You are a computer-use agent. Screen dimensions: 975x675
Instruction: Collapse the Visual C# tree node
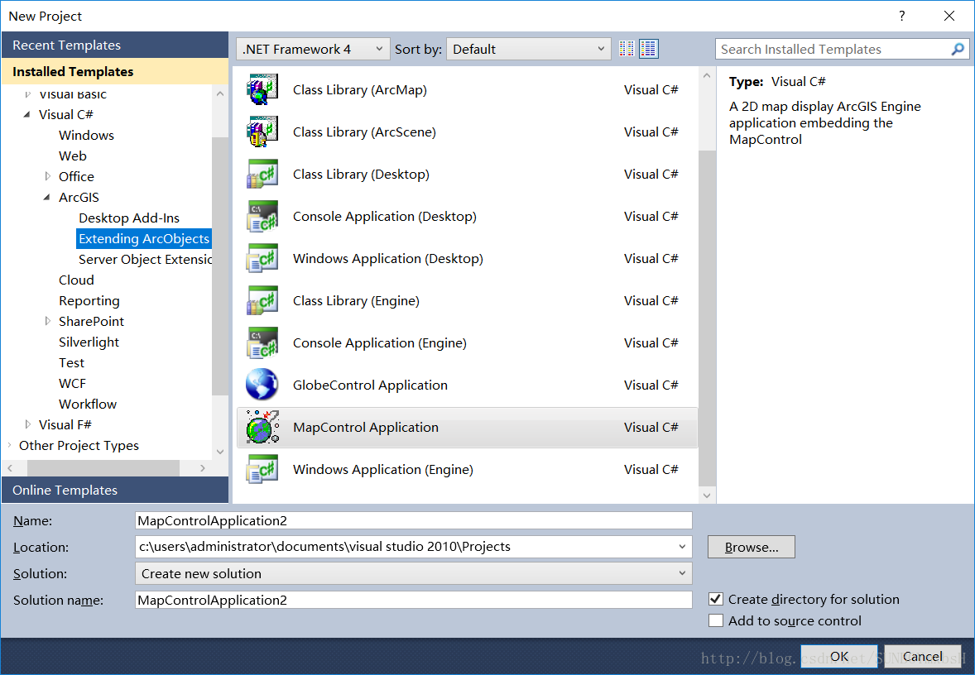pyautogui.click(x=26, y=114)
